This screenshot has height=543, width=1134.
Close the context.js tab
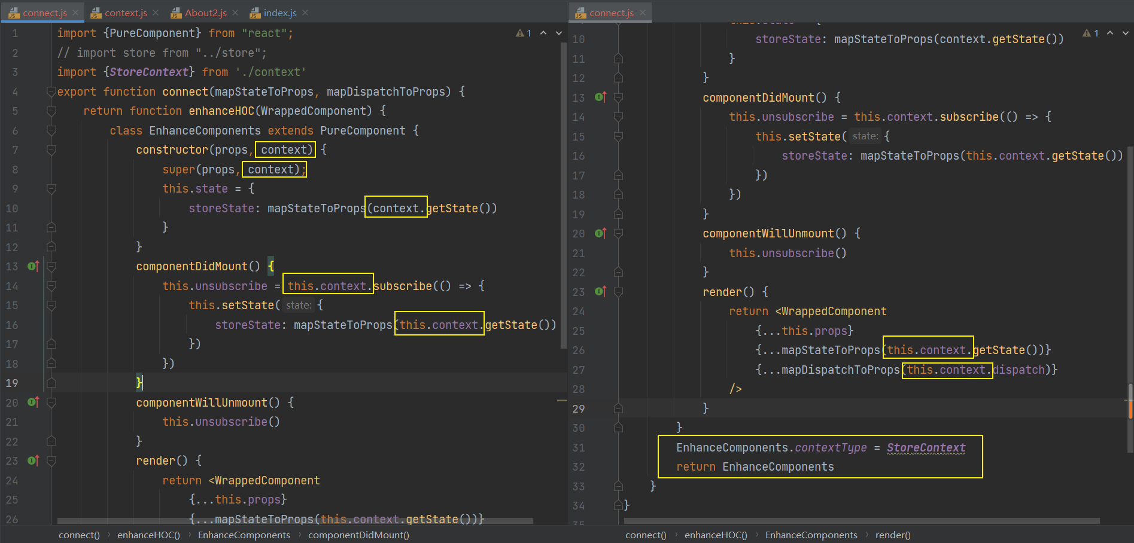click(x=156, y=13)
